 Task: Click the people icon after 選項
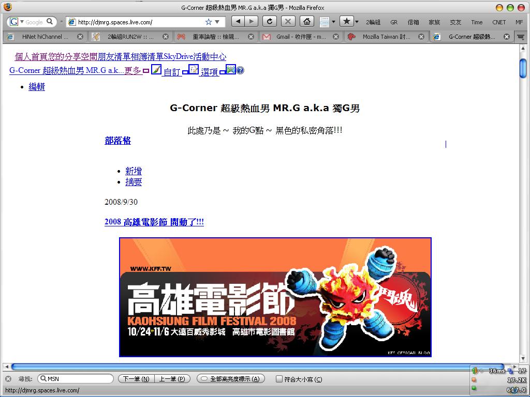click(x=230, y=69)
